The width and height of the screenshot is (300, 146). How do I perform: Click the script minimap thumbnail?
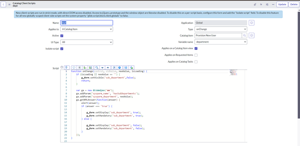point(233,72)
